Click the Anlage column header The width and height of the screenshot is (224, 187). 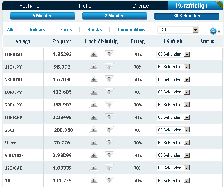(x=23, y=41)
